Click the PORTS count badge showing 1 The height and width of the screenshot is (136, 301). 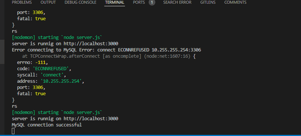(152, 3)
